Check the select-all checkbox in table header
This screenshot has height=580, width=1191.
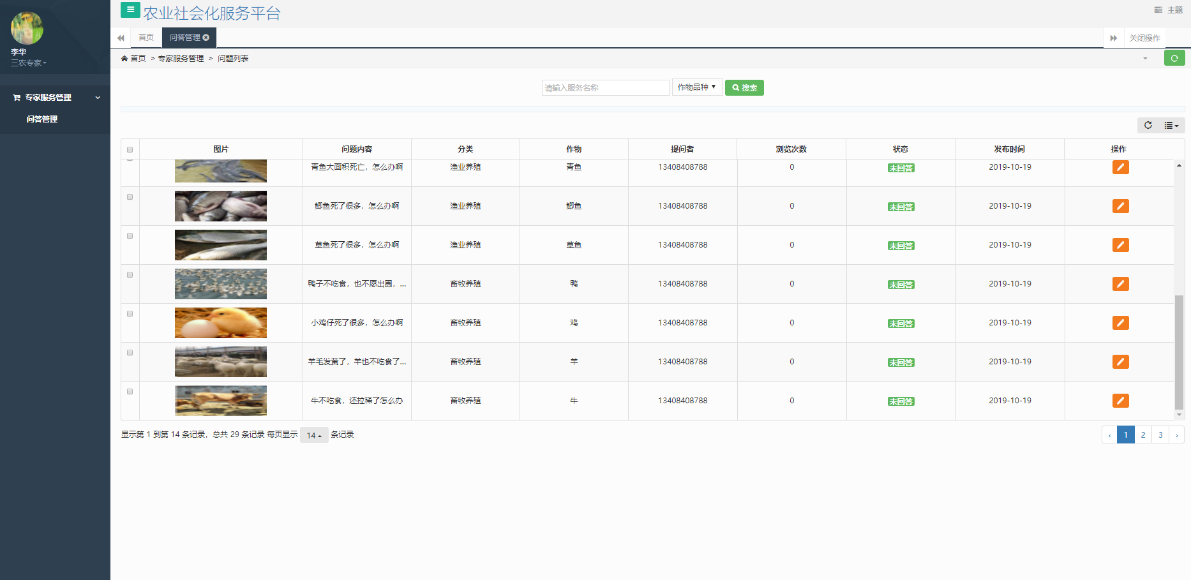[x=130, y=149]
